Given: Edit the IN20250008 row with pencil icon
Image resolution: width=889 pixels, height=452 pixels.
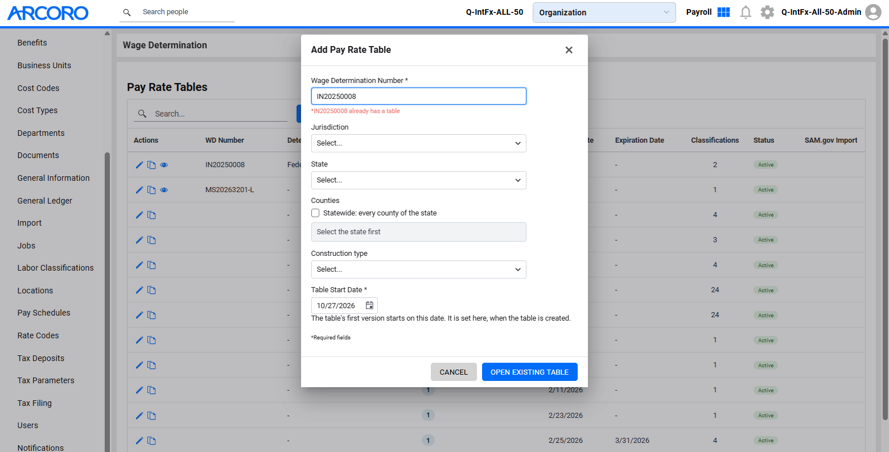Looking at the screenshot, I should (x=139, y=165).
